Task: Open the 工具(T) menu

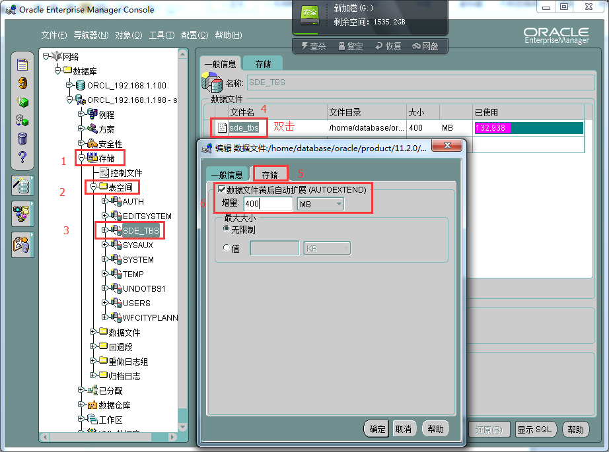Action: (x=162, y=36)
